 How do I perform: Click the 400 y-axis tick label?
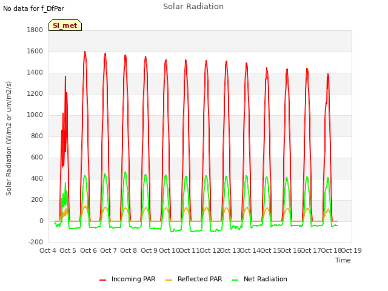(37, 179)
